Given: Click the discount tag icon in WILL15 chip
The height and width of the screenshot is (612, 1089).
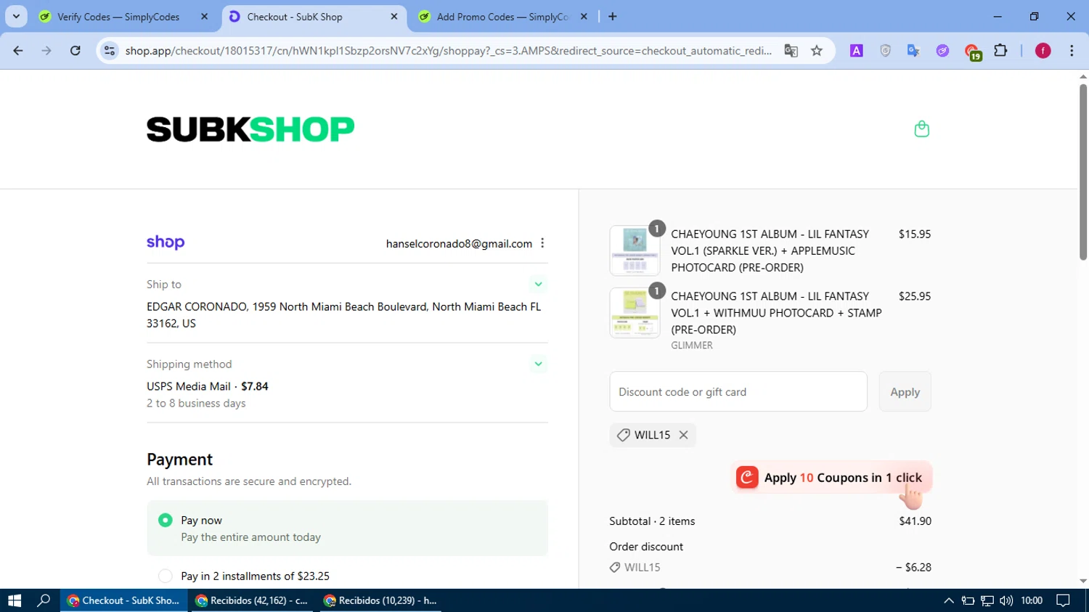Looking at the screenshot, I should tap(623, 435).
